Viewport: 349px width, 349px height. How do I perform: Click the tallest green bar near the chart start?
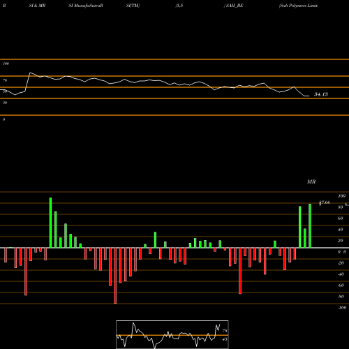pyautogui.click(x=50, y=223)
